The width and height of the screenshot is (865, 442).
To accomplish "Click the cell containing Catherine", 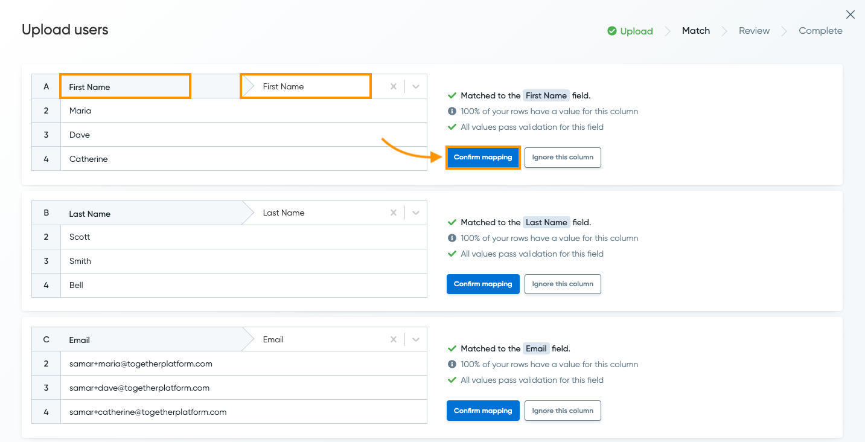I will pos(244,159).
